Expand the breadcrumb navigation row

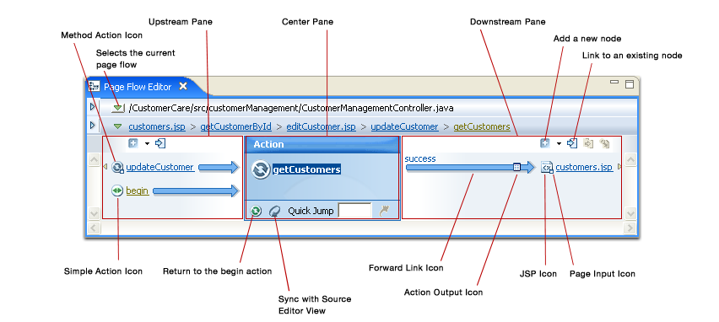coord(93,125)
